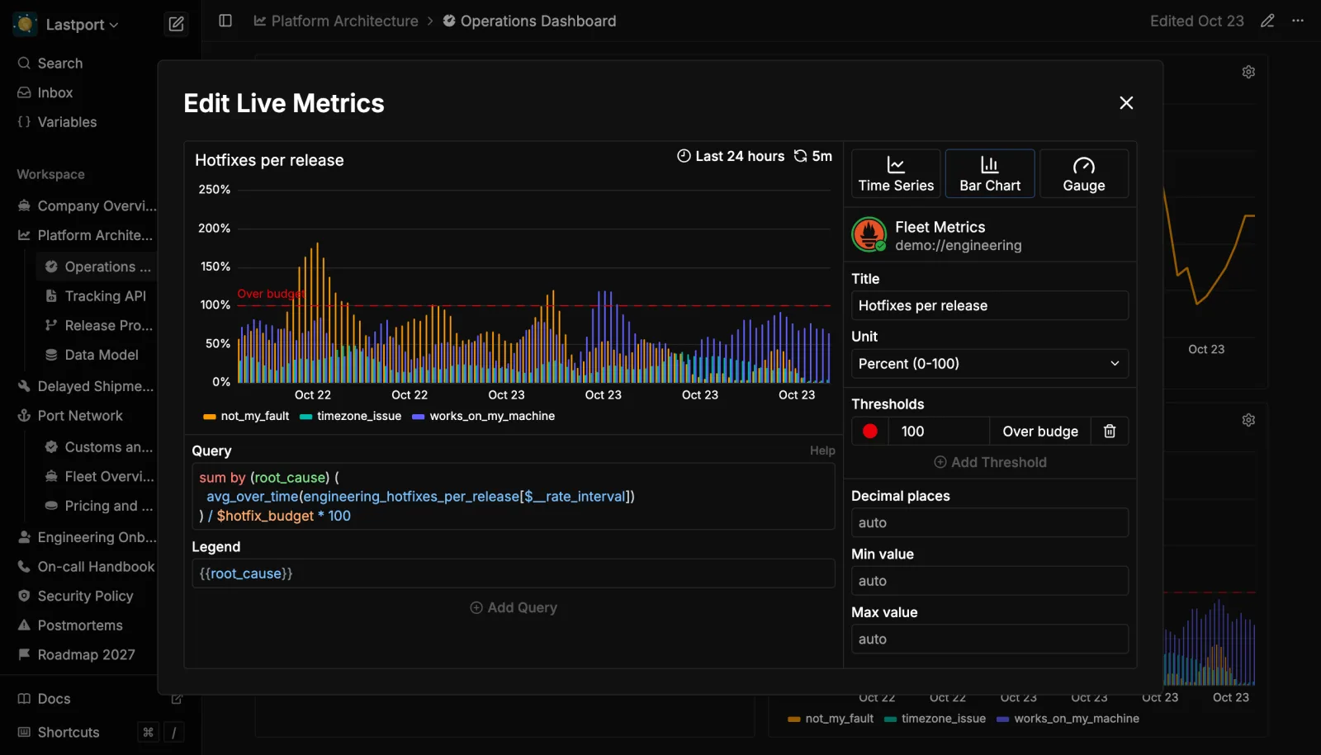
Task: Toggle the not_my_fault legend series
Action: (246, 416)
